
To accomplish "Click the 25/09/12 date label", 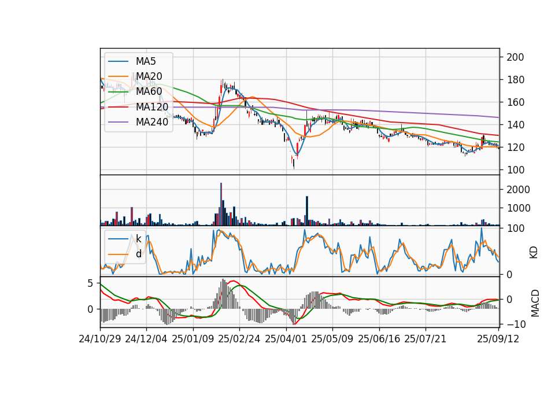I will click(498, 339).
